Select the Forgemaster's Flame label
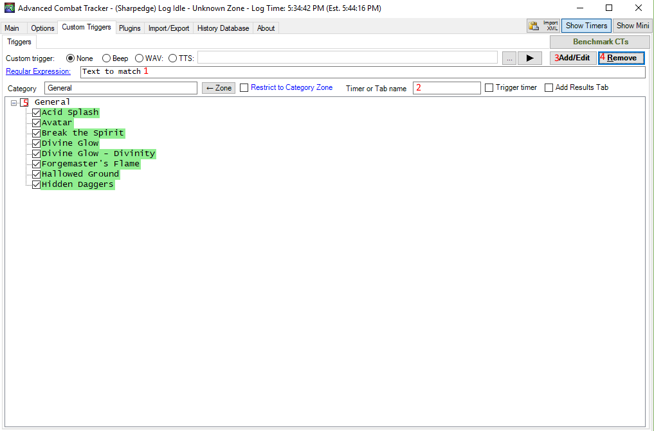The height and width of the screenshot is (431, 654). [91, 164]
